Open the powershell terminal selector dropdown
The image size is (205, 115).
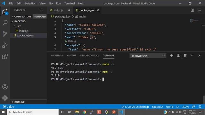pyautogui.click(x=148, y=56)
